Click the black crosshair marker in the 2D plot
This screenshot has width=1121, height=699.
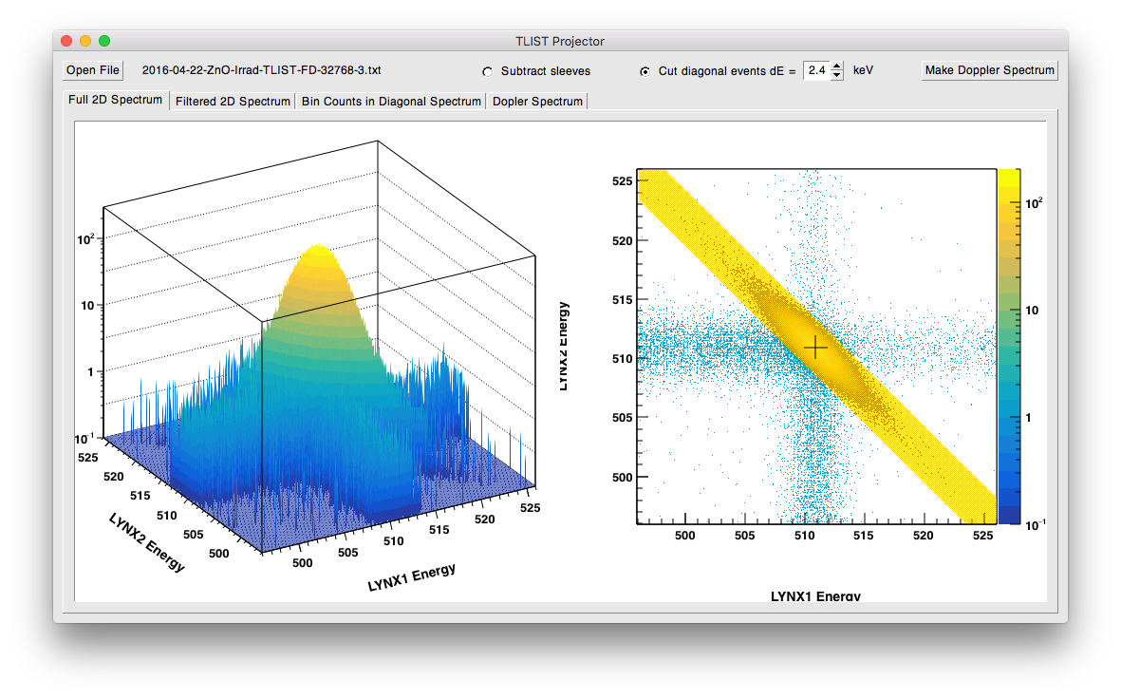coord(815,348)
